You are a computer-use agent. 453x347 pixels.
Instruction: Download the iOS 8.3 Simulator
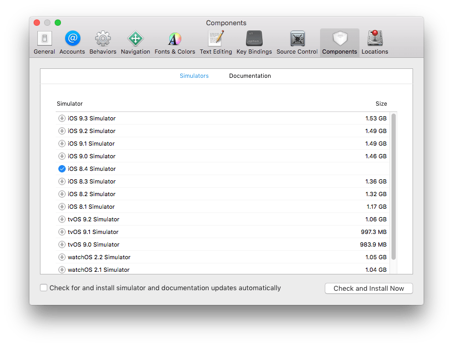(62, 181)
